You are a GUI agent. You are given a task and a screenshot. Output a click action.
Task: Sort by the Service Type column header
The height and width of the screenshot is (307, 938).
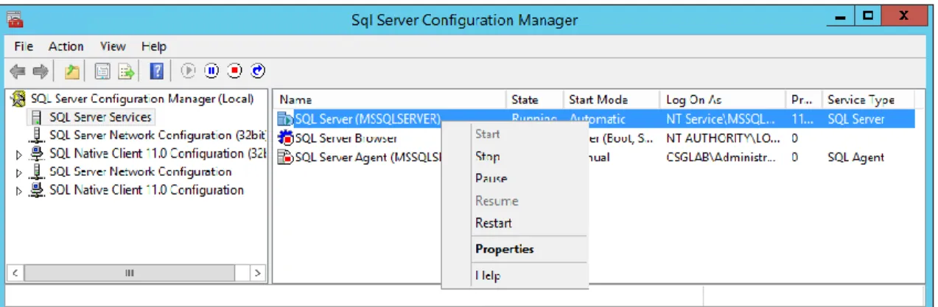[868, 99]
